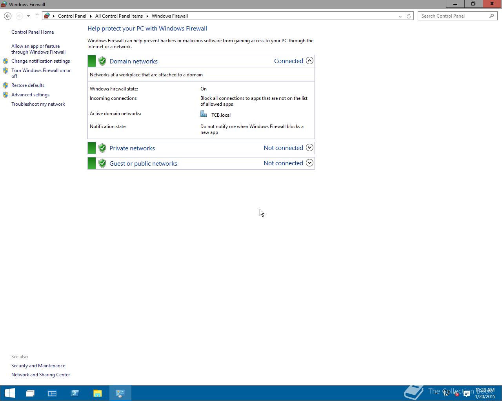Click shield icon beside Turn Windows Firewall on or off
Viewport: 502px width, 401px height.
(5, 70)
